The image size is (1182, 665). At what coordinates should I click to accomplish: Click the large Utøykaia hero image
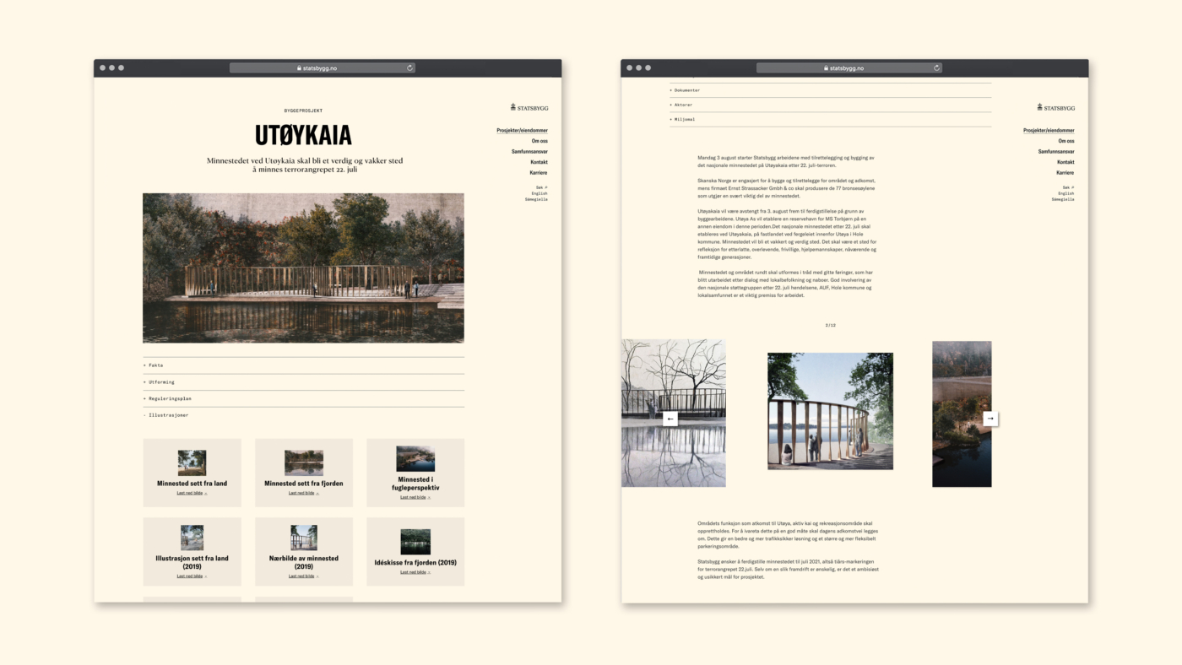[x=303, y=268]
